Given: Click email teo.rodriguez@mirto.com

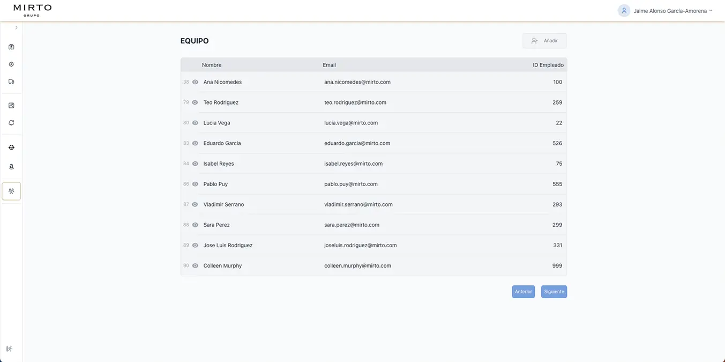Looking at the screenshot, I should 355,102.
